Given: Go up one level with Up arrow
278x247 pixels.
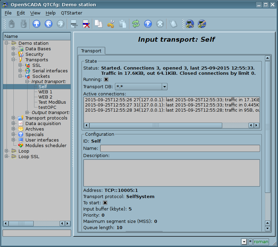Looking at the screenshot, I should point(36,24).
